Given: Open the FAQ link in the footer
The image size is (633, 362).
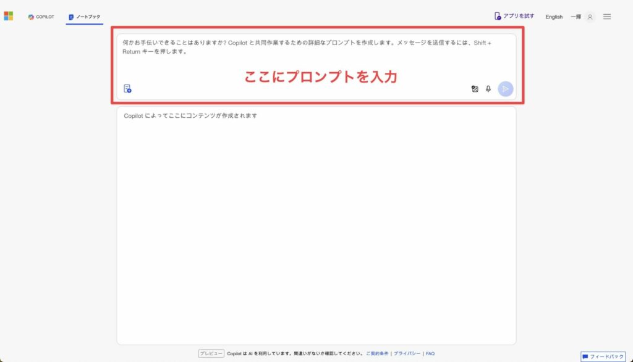Looking at the screenshot, I should (x=430, y=353).
